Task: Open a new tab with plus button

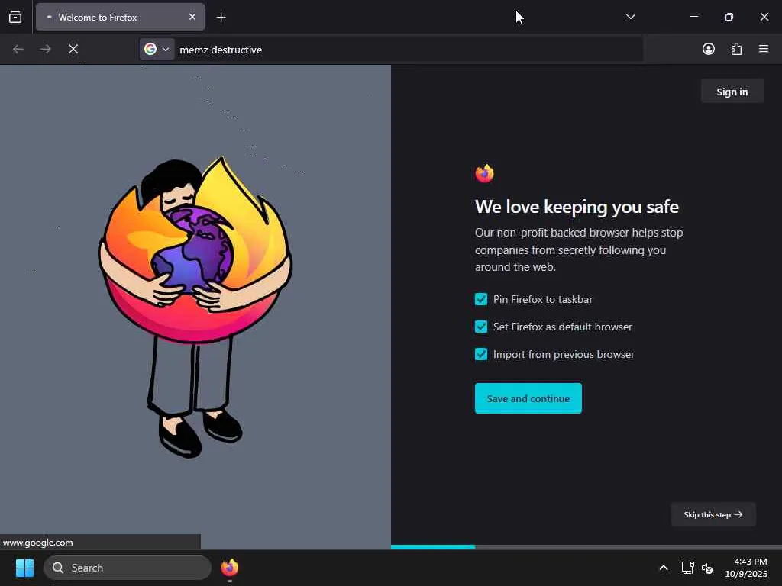Action: (x=221, y=18)
